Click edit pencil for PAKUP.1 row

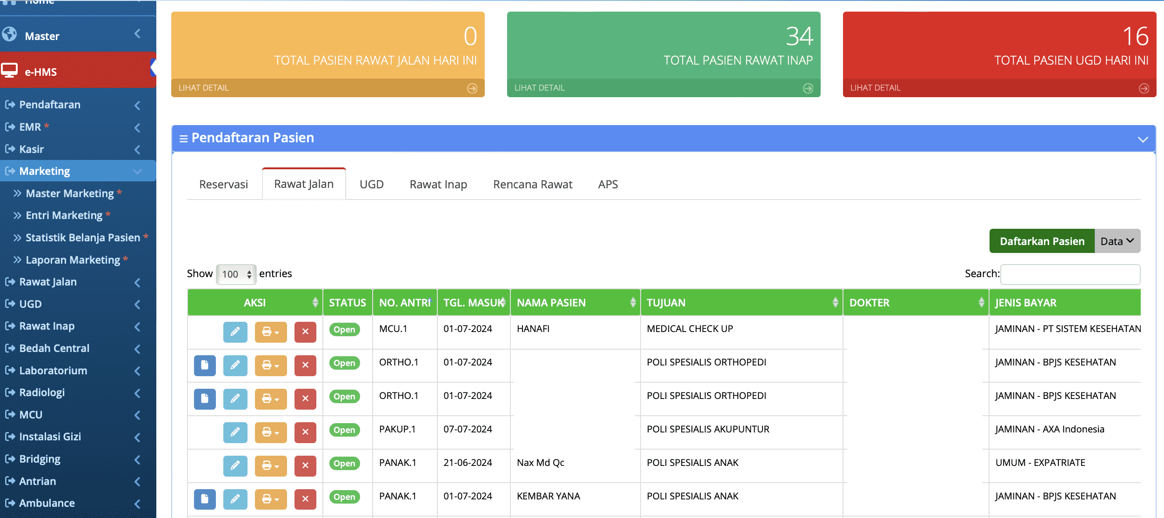[x=235, y=432]
